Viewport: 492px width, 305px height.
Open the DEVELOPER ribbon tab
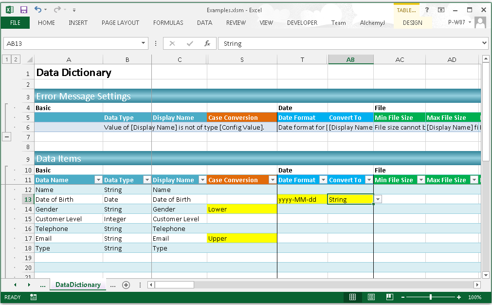pyautogui.click(x=302, y=23)
